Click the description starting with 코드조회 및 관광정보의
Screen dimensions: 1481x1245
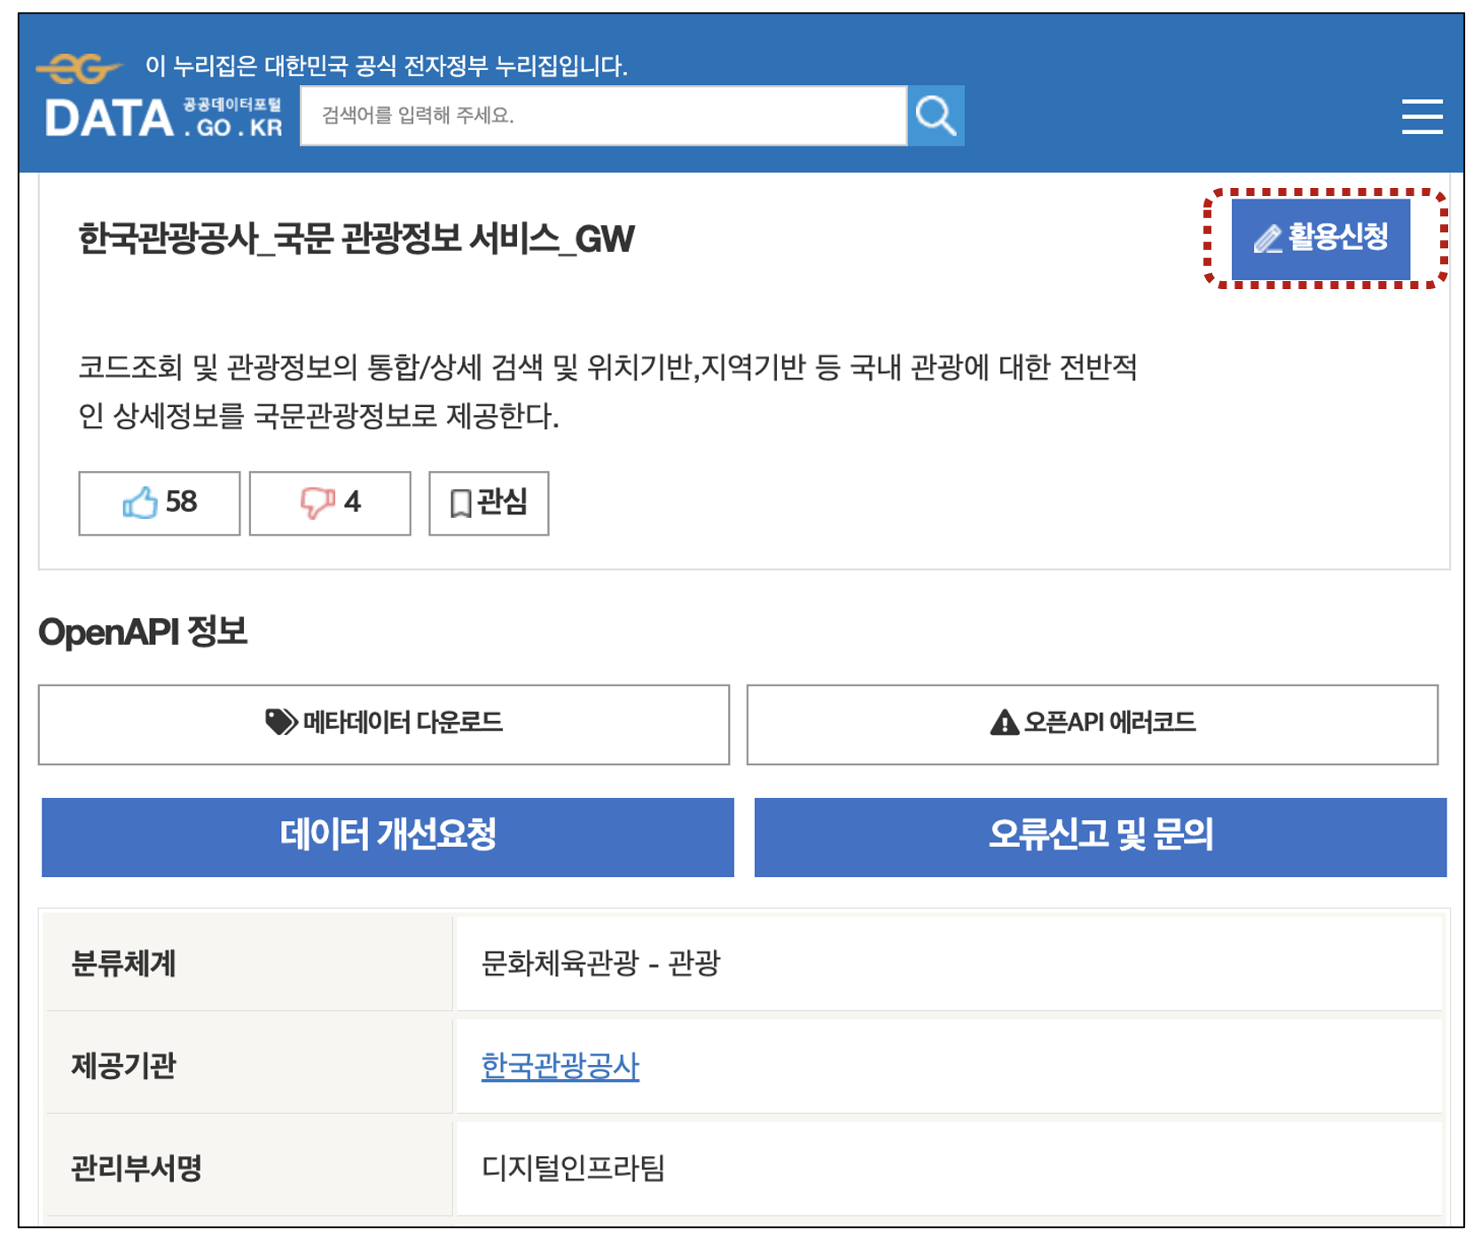[x=607, y=391]
